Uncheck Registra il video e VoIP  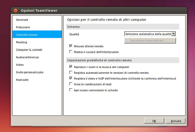coord(71,78)
